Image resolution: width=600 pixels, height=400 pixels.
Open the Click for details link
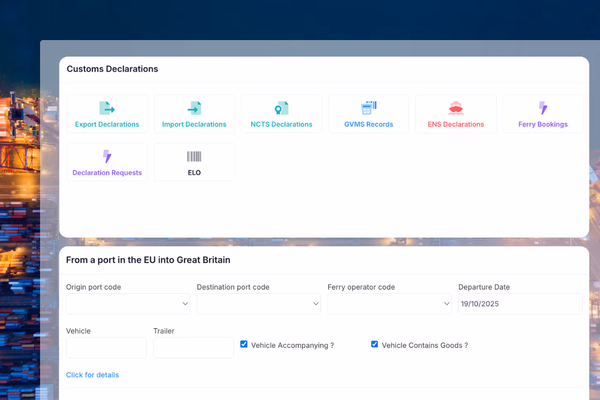coord(93,375)
